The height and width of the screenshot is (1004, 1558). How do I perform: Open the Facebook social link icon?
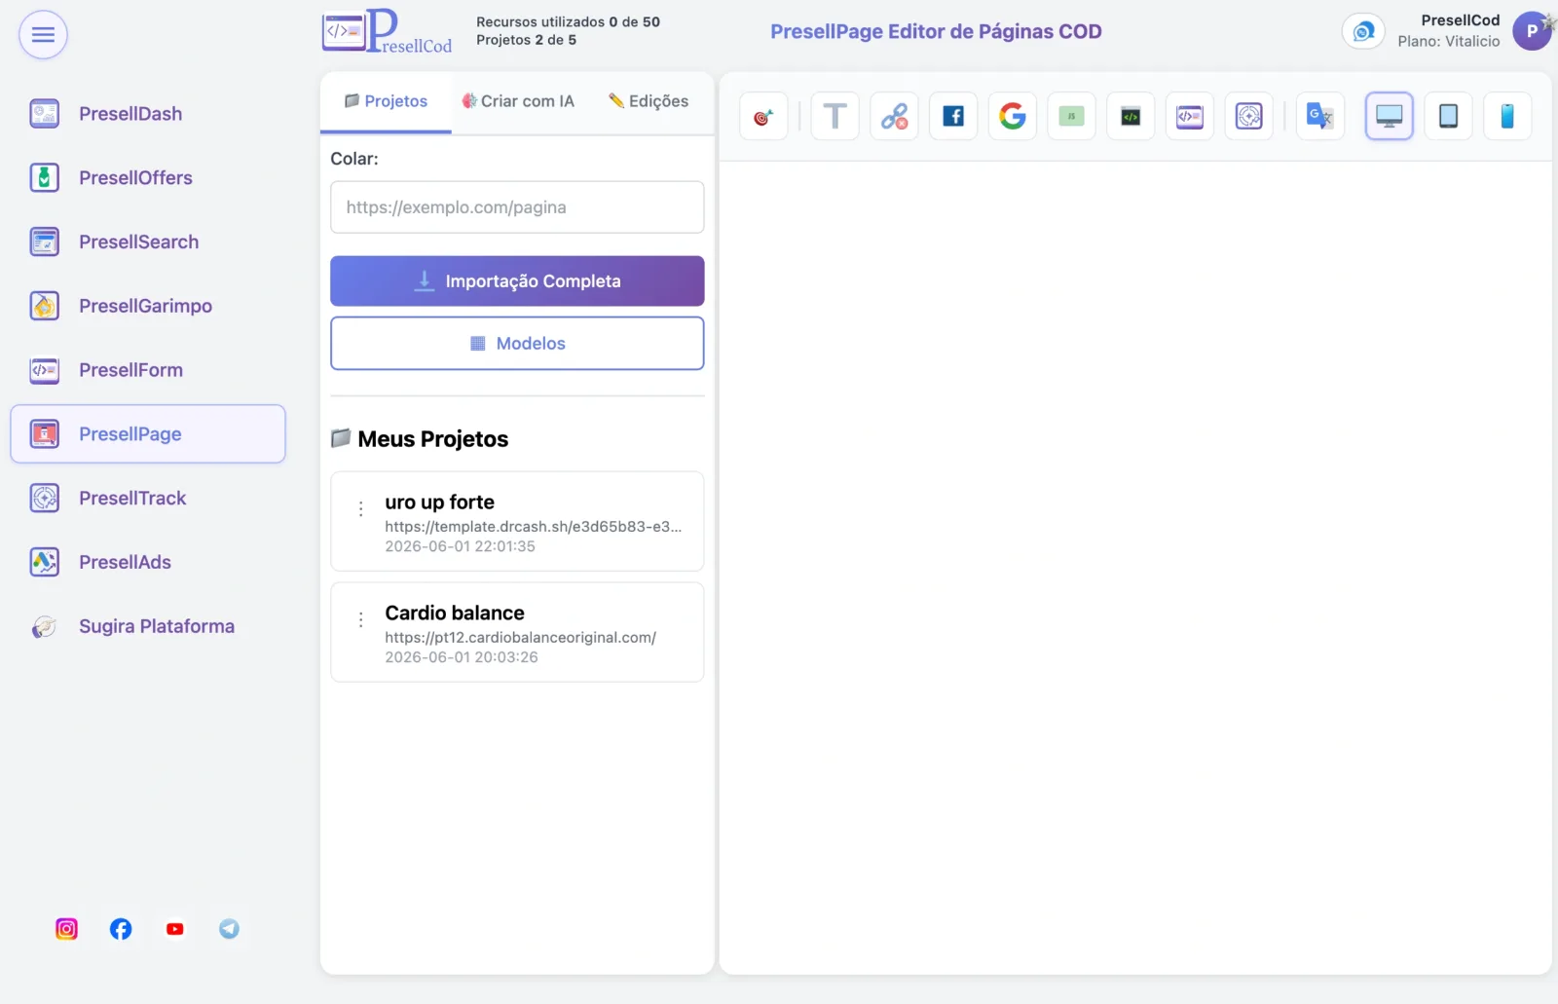pyautogui.click(x=121, y=929)
